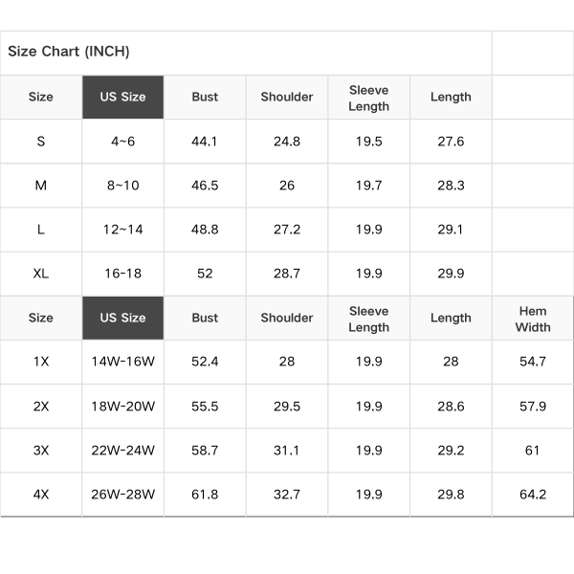Select the 64.2 hem width cell

(533, 495)
